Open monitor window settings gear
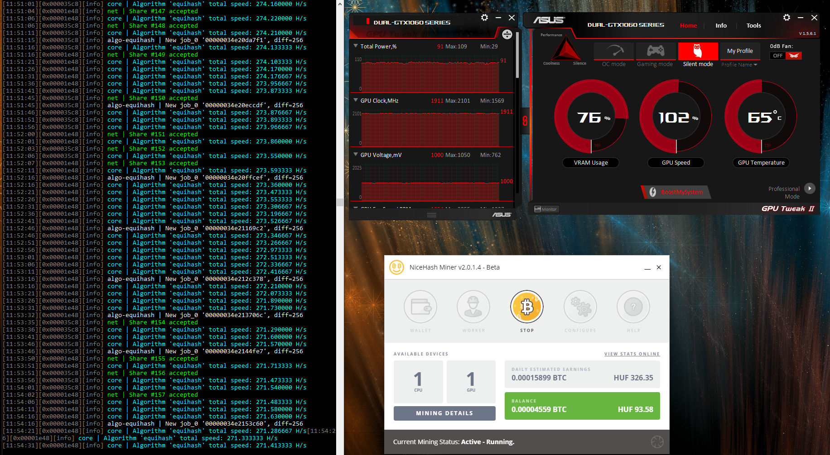 (x=485, y=18)
